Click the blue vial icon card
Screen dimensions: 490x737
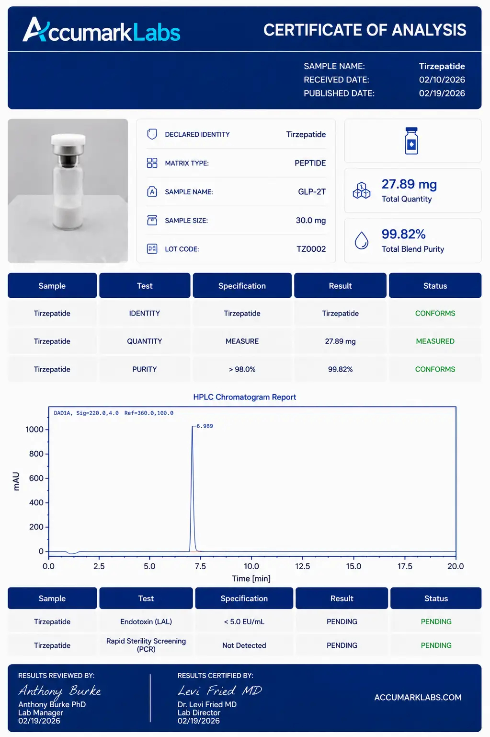coord(412,141)
